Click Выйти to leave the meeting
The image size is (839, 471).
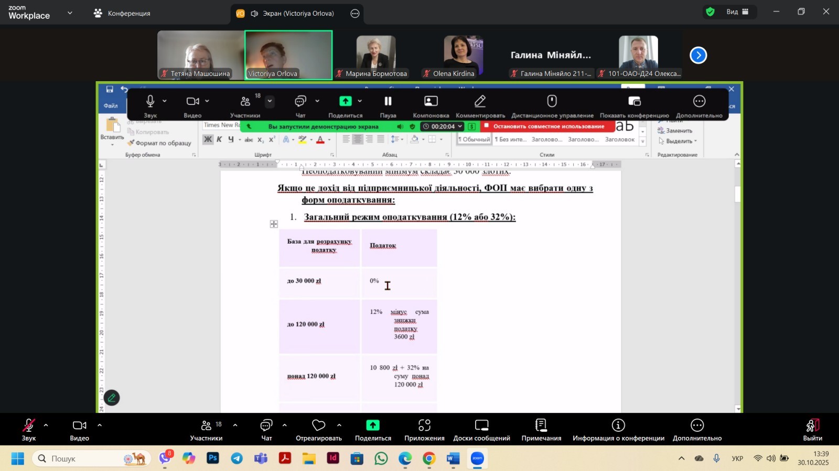[x=812, y=430]
